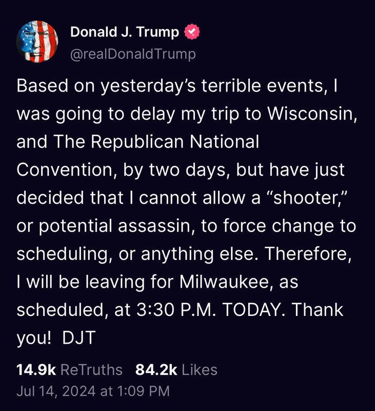Click the capitalized word TODAY
This screenshot has width=375, height=411.
pos(251,310)
